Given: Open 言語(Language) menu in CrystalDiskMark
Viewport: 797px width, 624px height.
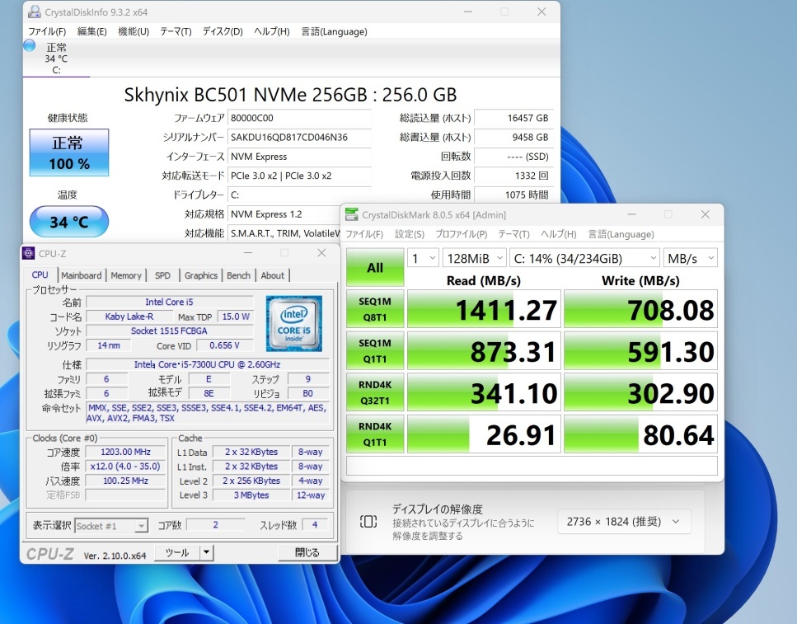Looking at the screenshot, I should click(x=621, y=234).
